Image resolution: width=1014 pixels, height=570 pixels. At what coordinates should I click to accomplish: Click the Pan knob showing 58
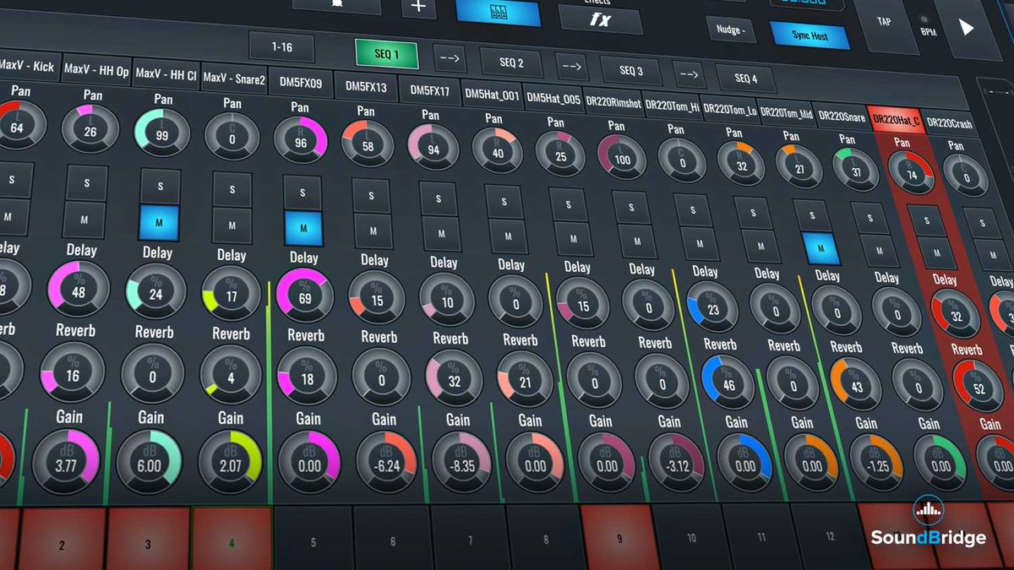pos(367,144)
